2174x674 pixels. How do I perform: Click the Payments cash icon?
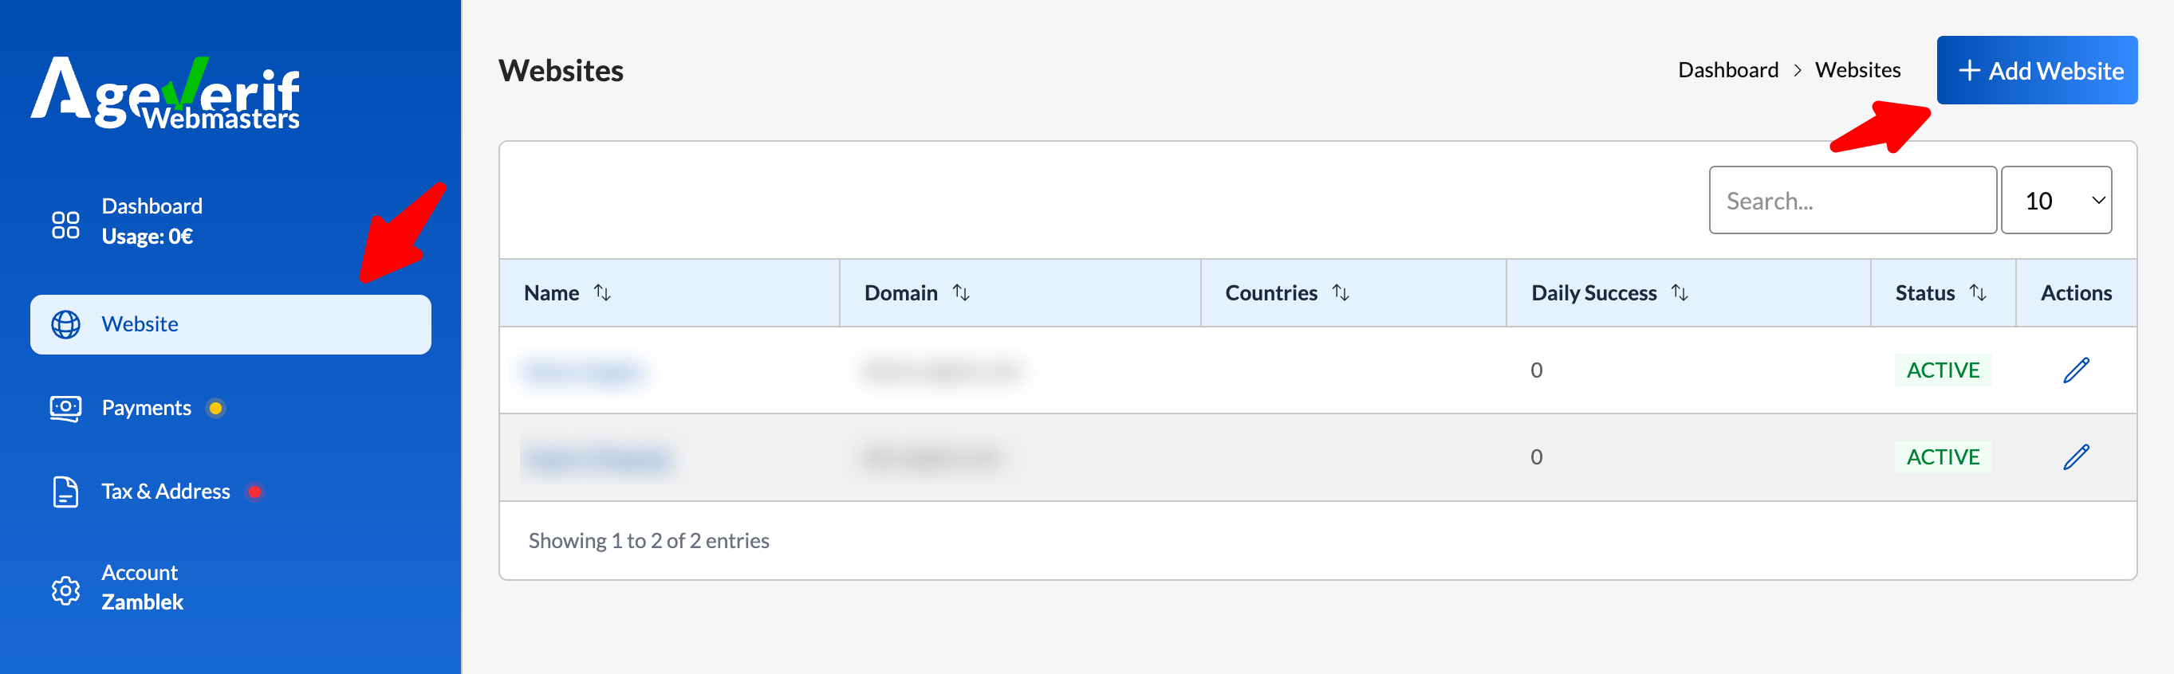(x=66, y=408)
